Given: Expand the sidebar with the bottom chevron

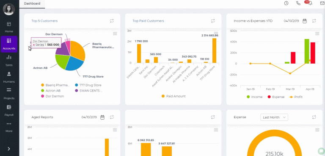Looking at the screenshot, I should [x=9, y=149].
